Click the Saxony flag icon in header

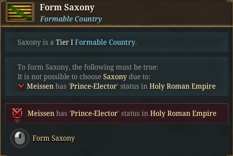[20, 12]
